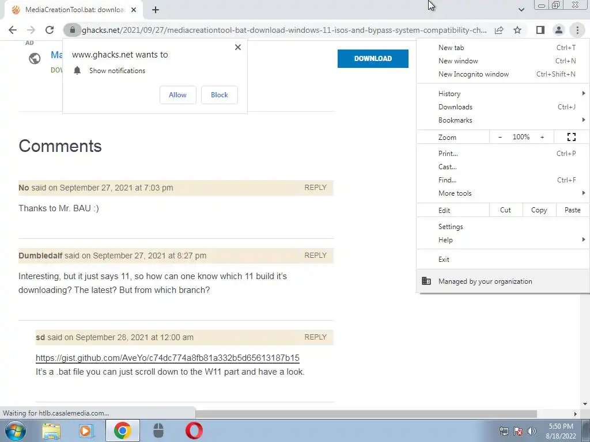Open Settings from the Chrome menu
This screenshot has height=442, width=590.
[503, 227]
